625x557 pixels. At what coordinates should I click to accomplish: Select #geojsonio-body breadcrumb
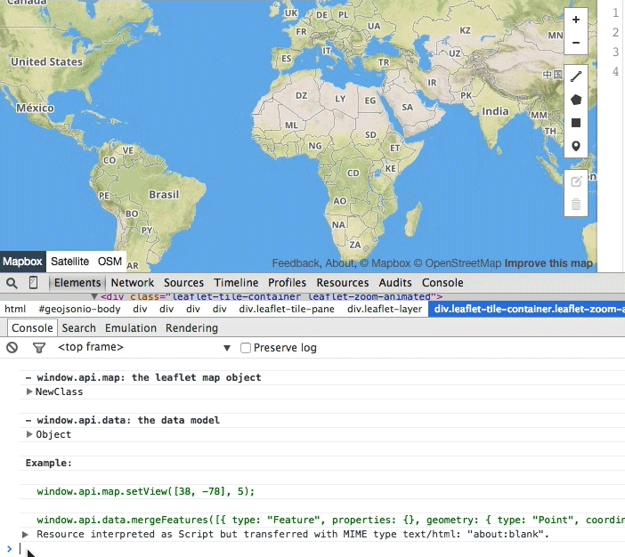pyautogui.click(x=79, y=309)
